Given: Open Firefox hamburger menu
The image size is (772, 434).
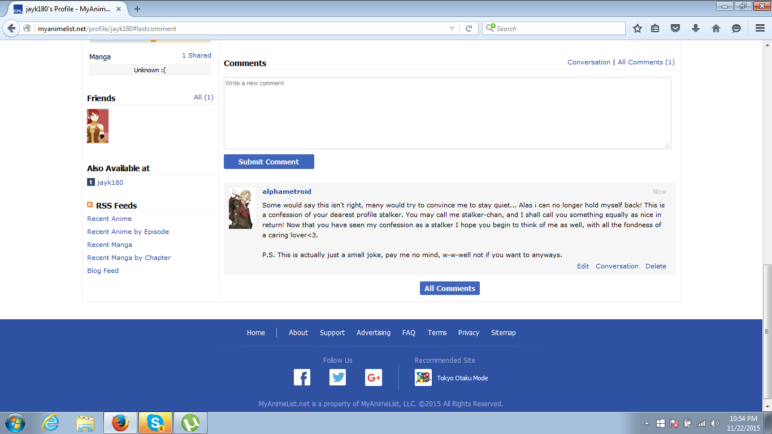Looking at the screenshot, I should 760,28.
